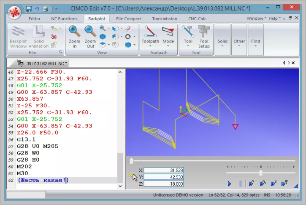Screen dimensions: 306x205
Task: Go to the Transmission ribbon tab
Action: (165, 19)
